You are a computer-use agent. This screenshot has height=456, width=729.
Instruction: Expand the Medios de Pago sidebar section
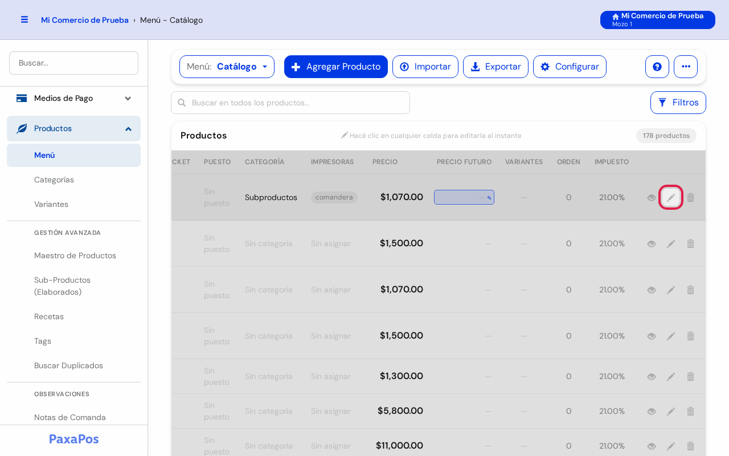[x=73, y=99]
